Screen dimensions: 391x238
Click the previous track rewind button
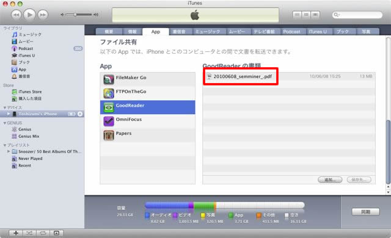(16, 15)
